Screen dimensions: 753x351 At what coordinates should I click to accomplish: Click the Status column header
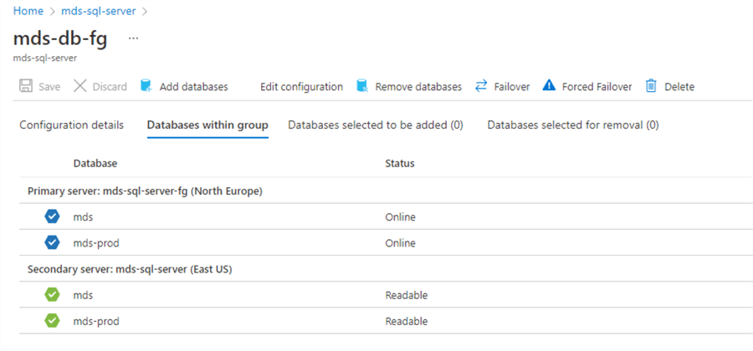coord(399,163)
